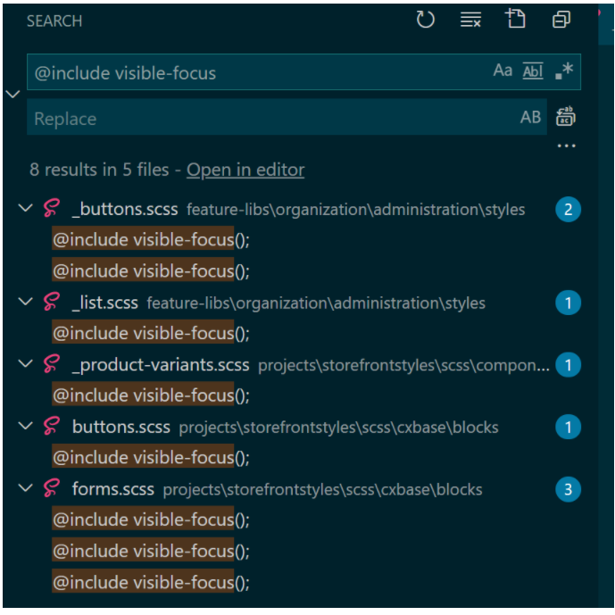Viewport: 615px width, 615px height.
Task: Toggle Preserve Case in replace field
Action: 530,117
